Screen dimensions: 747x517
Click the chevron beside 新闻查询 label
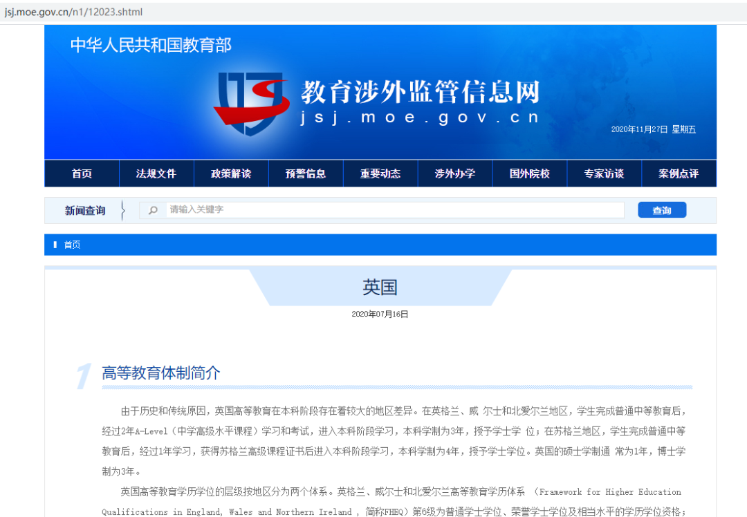coord(122,210)
